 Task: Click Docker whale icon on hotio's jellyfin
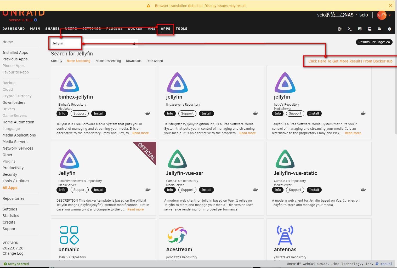click(363, 113)
